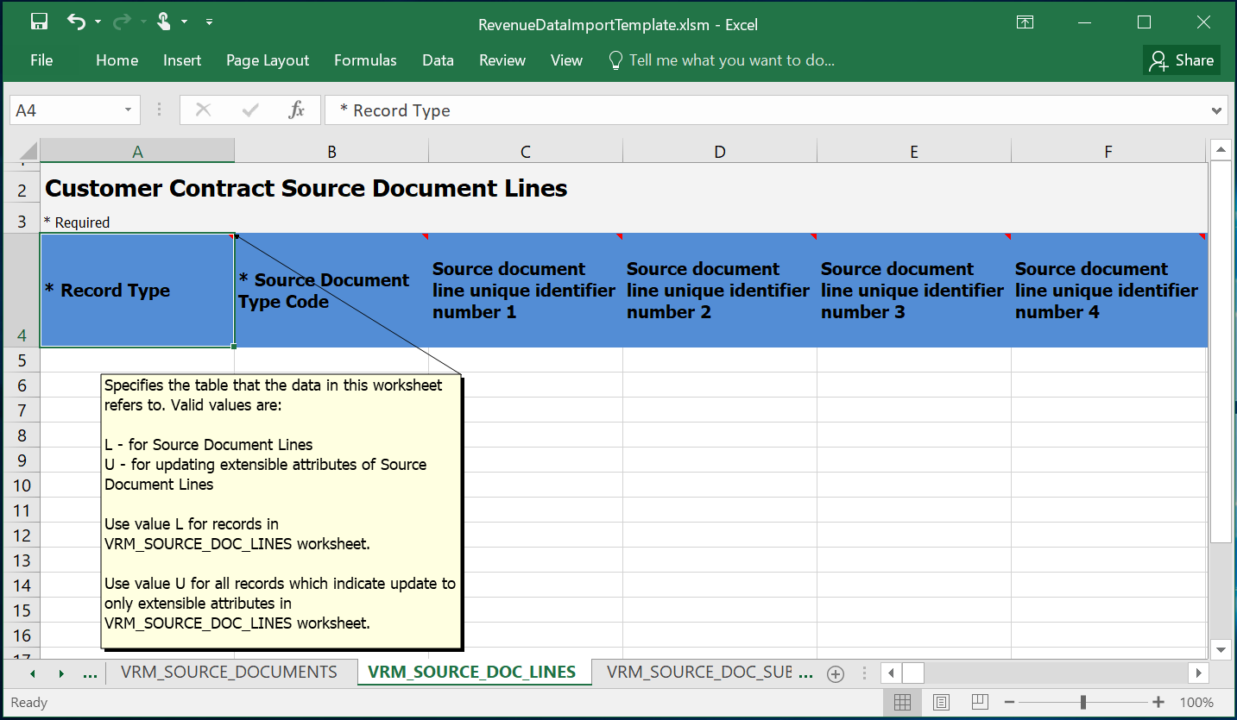Click in the Tell me search box
This screenshot has height=720, width=1237.
[x=731, y=60]
